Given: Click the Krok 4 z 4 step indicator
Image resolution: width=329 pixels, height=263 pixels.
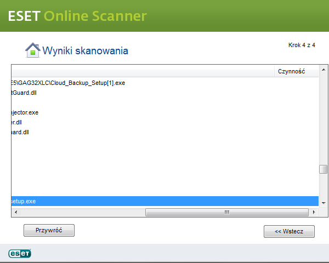Looking at the screenshot, I should click(302, 45).
